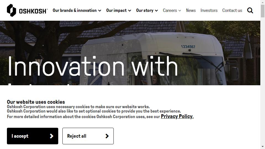Click the scrollbar down arrow
The image size is (265, 149).
(x=263, y=147)
